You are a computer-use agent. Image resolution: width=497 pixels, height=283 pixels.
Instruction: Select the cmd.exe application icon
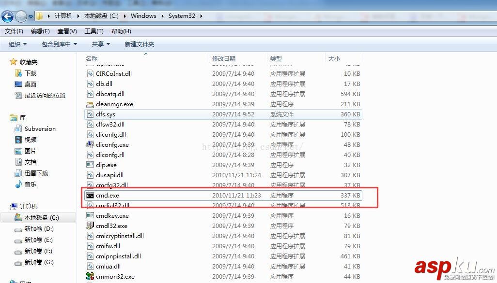pyautogui.click(x=90, y=195)
